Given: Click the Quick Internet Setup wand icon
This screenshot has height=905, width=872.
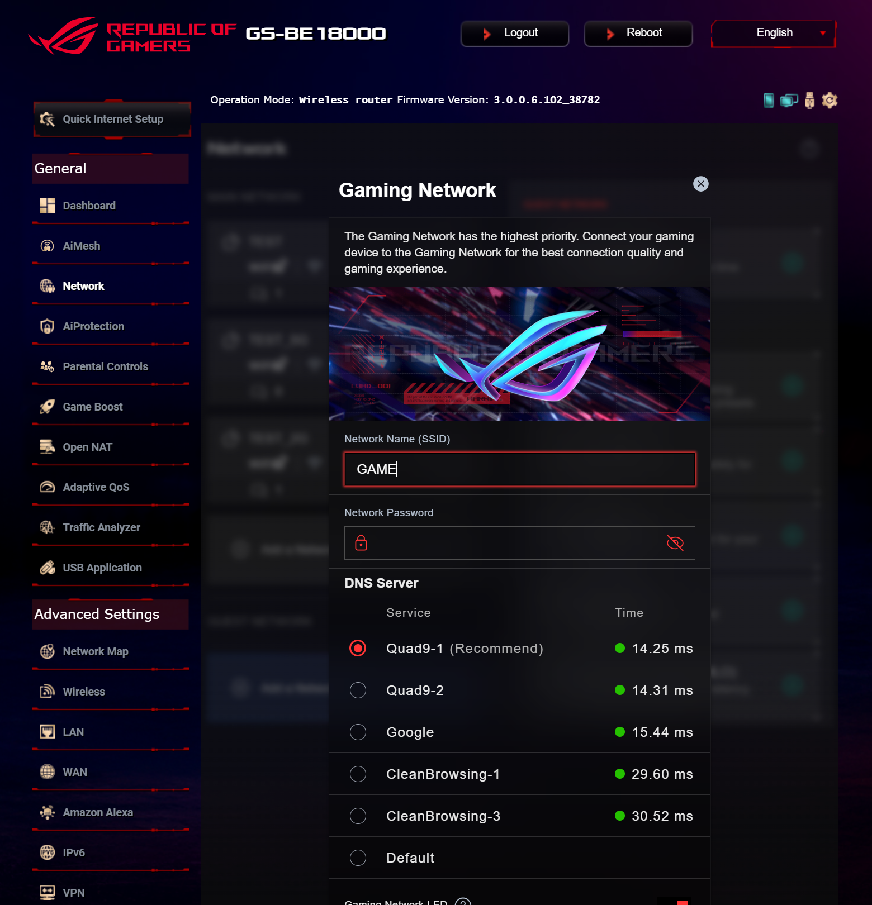Looking at the screenshot, I should pos(47,119).
